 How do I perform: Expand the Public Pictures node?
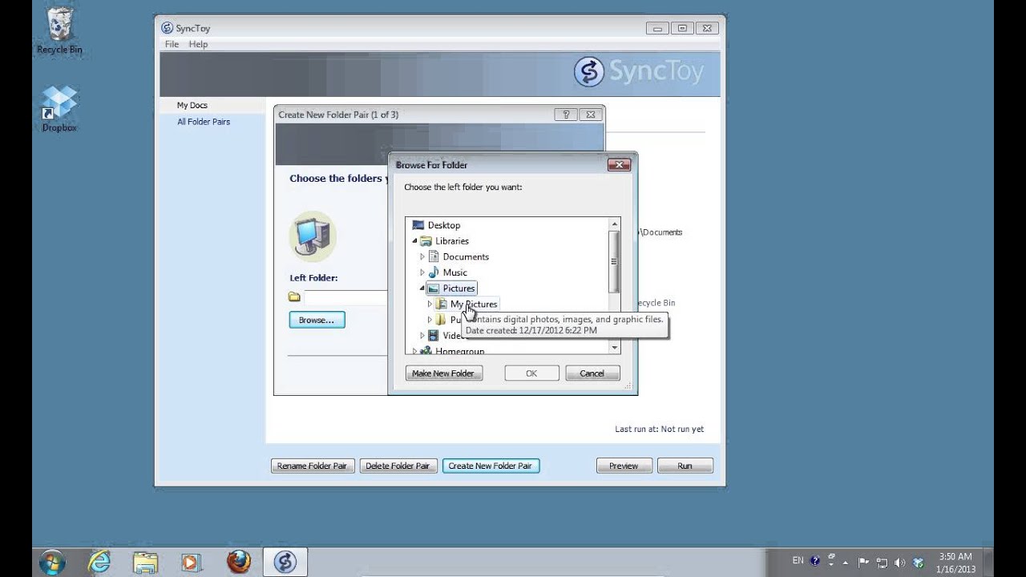point(430,320)
